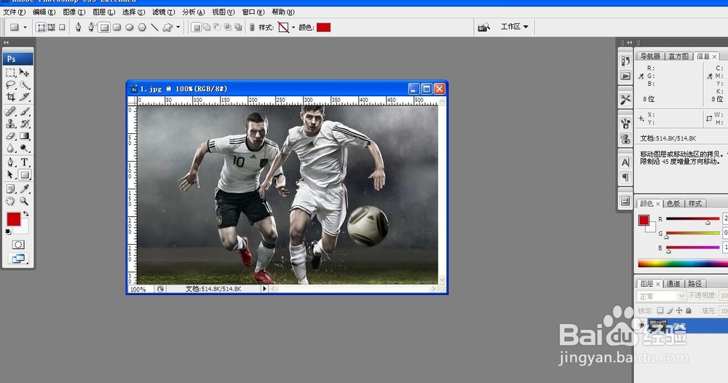Select the Move tool
The width and height of the screenshot is (728, 383).
tap(24, 73)
